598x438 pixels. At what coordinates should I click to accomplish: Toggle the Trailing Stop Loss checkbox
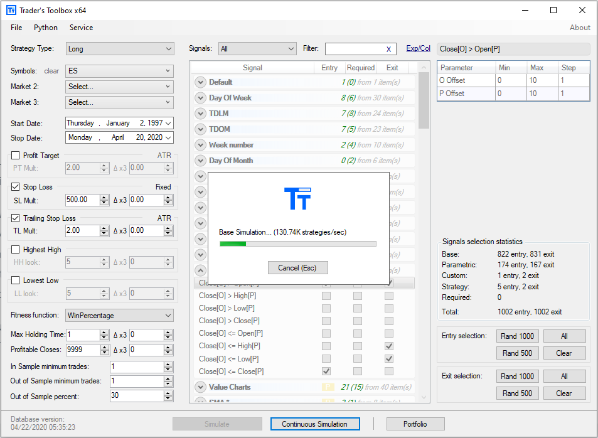[x=15, y=218]
